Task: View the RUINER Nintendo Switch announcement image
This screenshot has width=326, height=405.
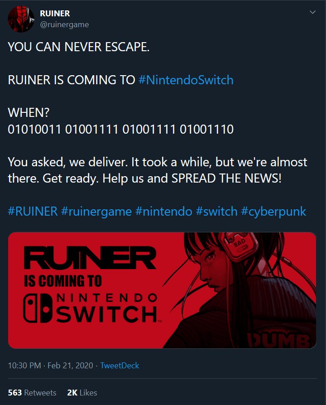Action: coord(162,290)
